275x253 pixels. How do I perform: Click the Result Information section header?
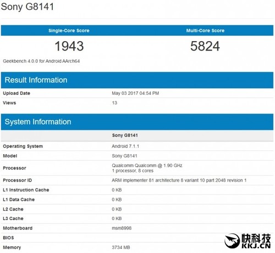coord(36,80)
